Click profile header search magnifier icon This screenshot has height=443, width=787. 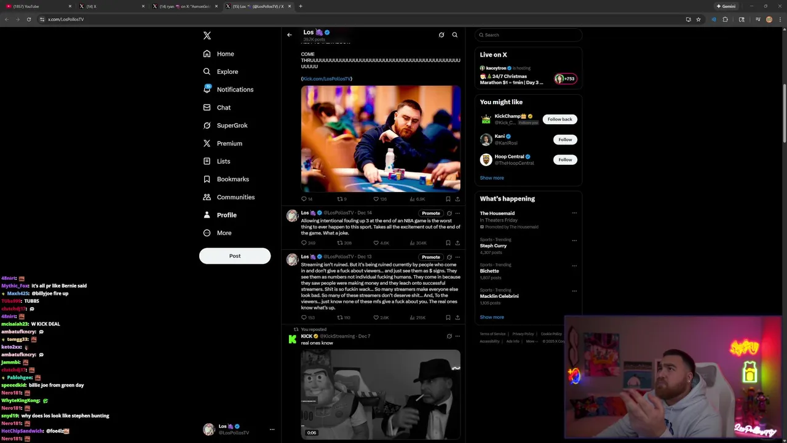point(455,35)
